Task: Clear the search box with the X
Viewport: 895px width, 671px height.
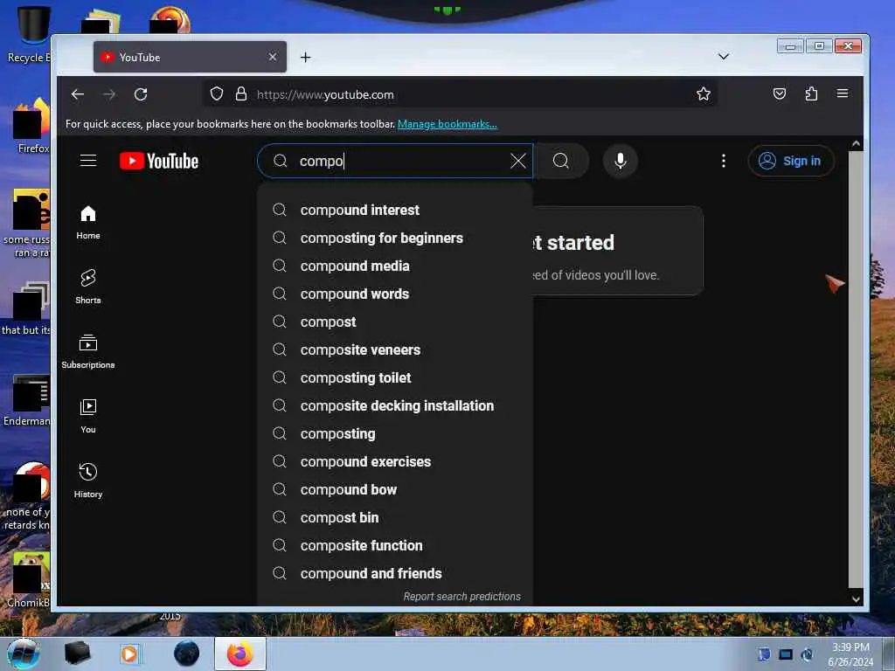Action: tap(517, 161)
